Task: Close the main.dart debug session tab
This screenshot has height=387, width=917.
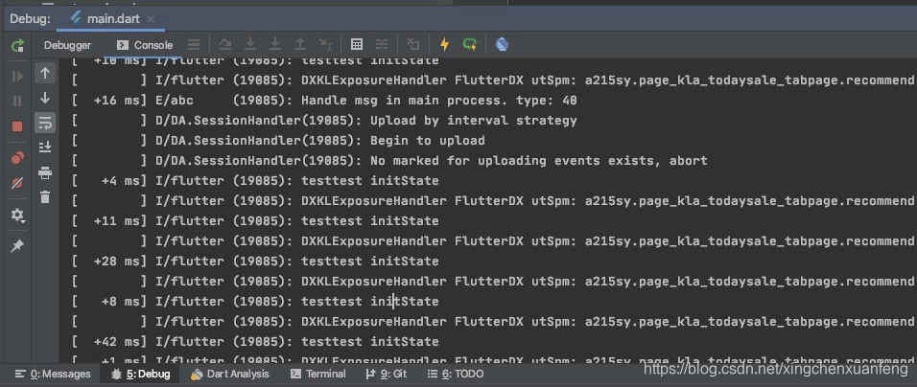Action: coord(152,19)
